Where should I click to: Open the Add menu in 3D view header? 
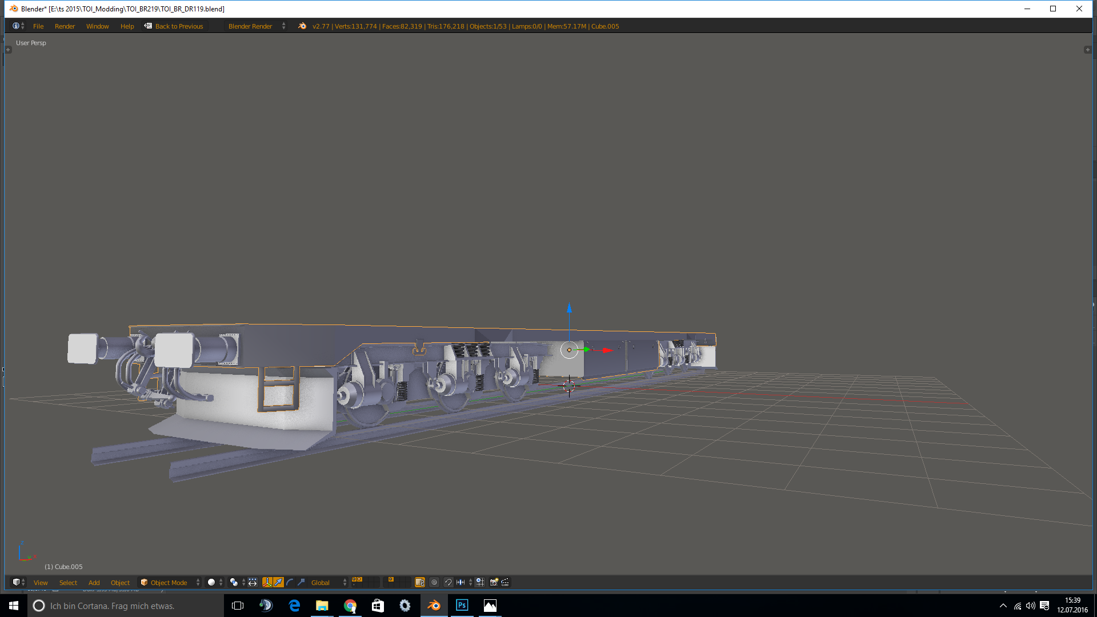[94, 582]
